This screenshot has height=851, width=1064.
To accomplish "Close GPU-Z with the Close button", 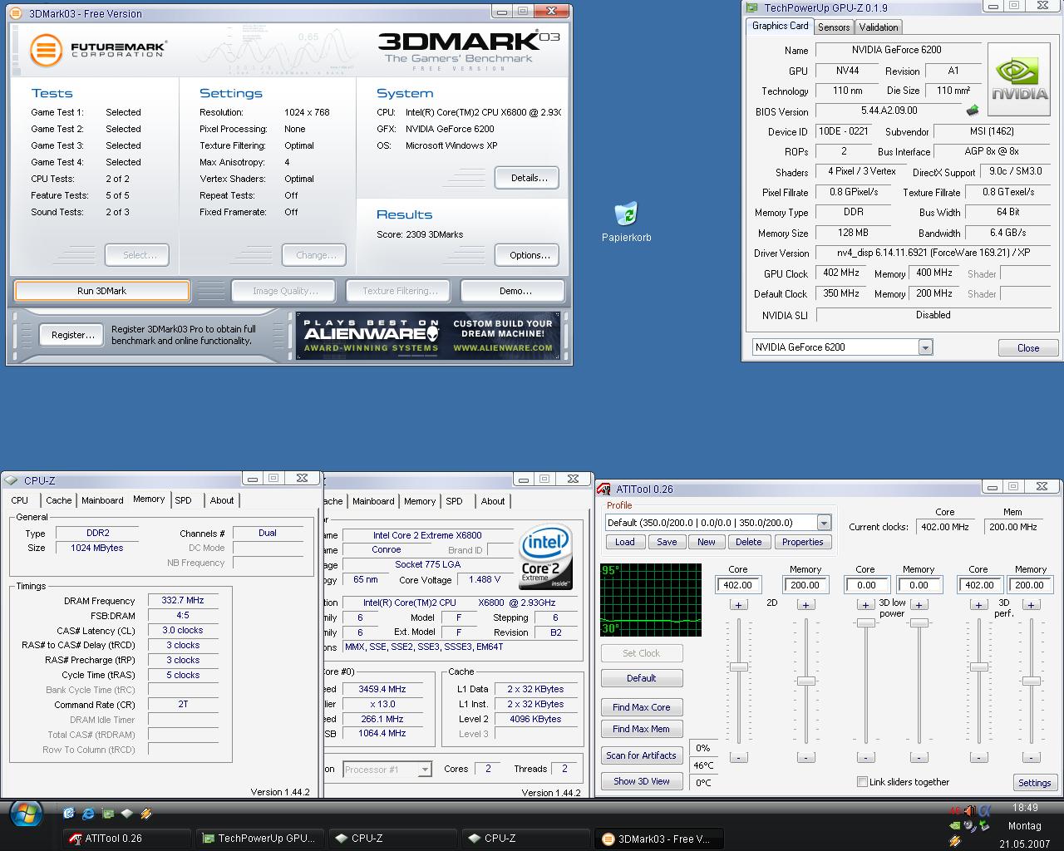I will [1028, 348].
